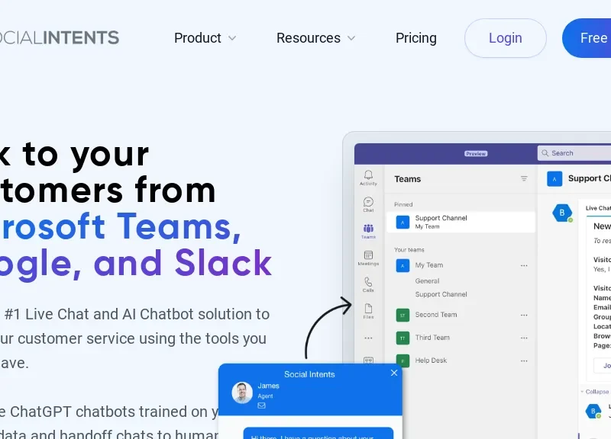This screenshot has height=439, width=611.
Task: Open the Files icon in sidebar
Action: 368,309
